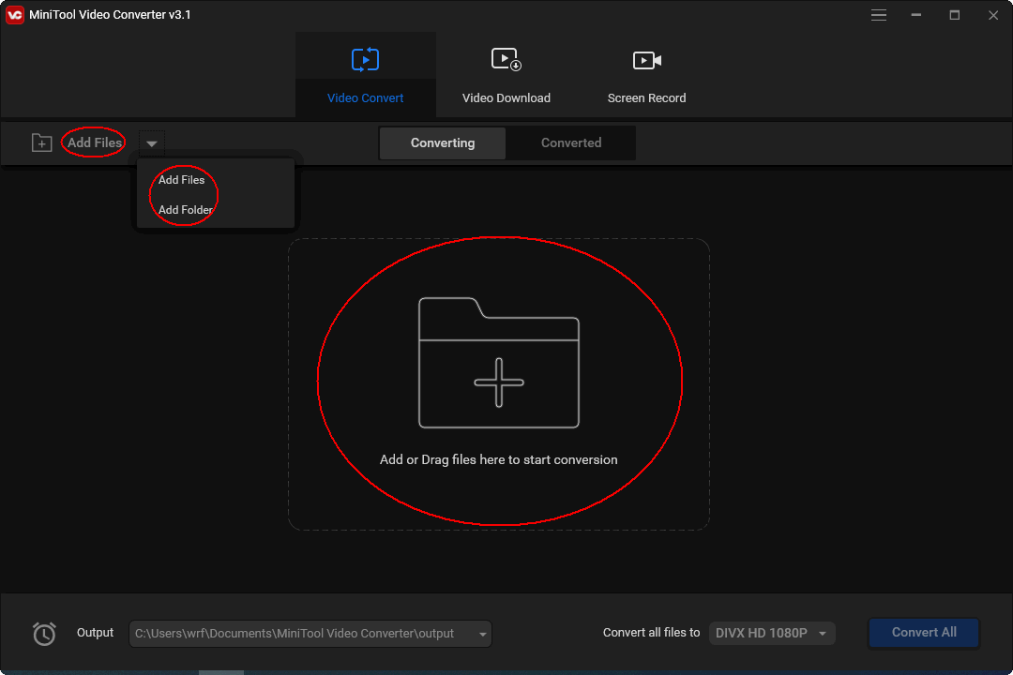Open the hamburger menu in title bar
The height and width of the screenshot is (675, 1013).
(878, 15)
